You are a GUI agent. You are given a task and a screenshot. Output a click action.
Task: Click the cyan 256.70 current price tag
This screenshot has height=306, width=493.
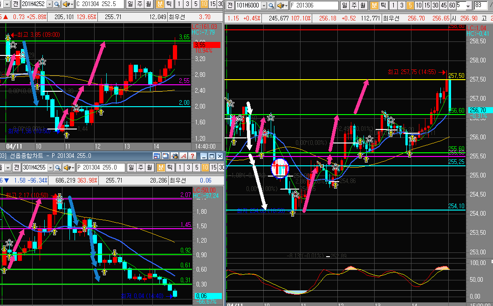coord(478,110)
